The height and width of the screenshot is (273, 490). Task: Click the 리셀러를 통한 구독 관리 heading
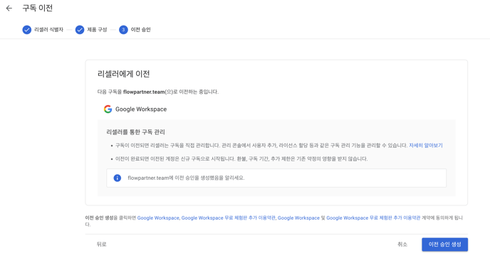pyautogui.click(x=135, y=132)
